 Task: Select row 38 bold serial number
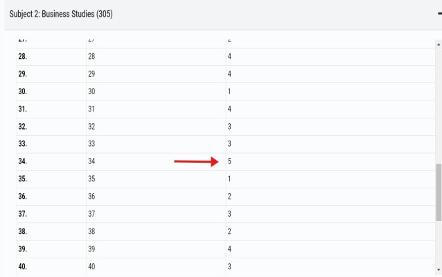tap(23, 231)
